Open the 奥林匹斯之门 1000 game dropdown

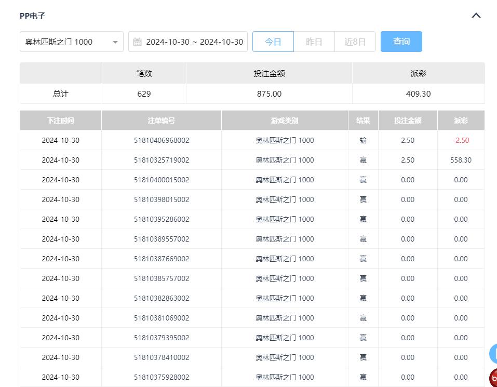(71, 42)
